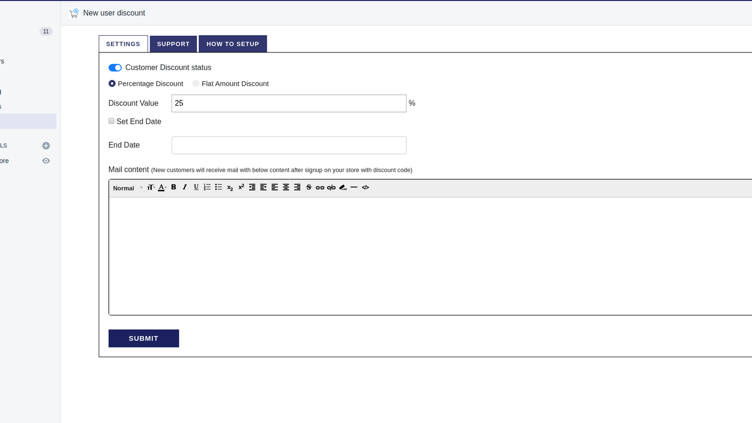This screenshot has width=752, height=423.
Task: Click the End Date input field
Action: (289, 145)
